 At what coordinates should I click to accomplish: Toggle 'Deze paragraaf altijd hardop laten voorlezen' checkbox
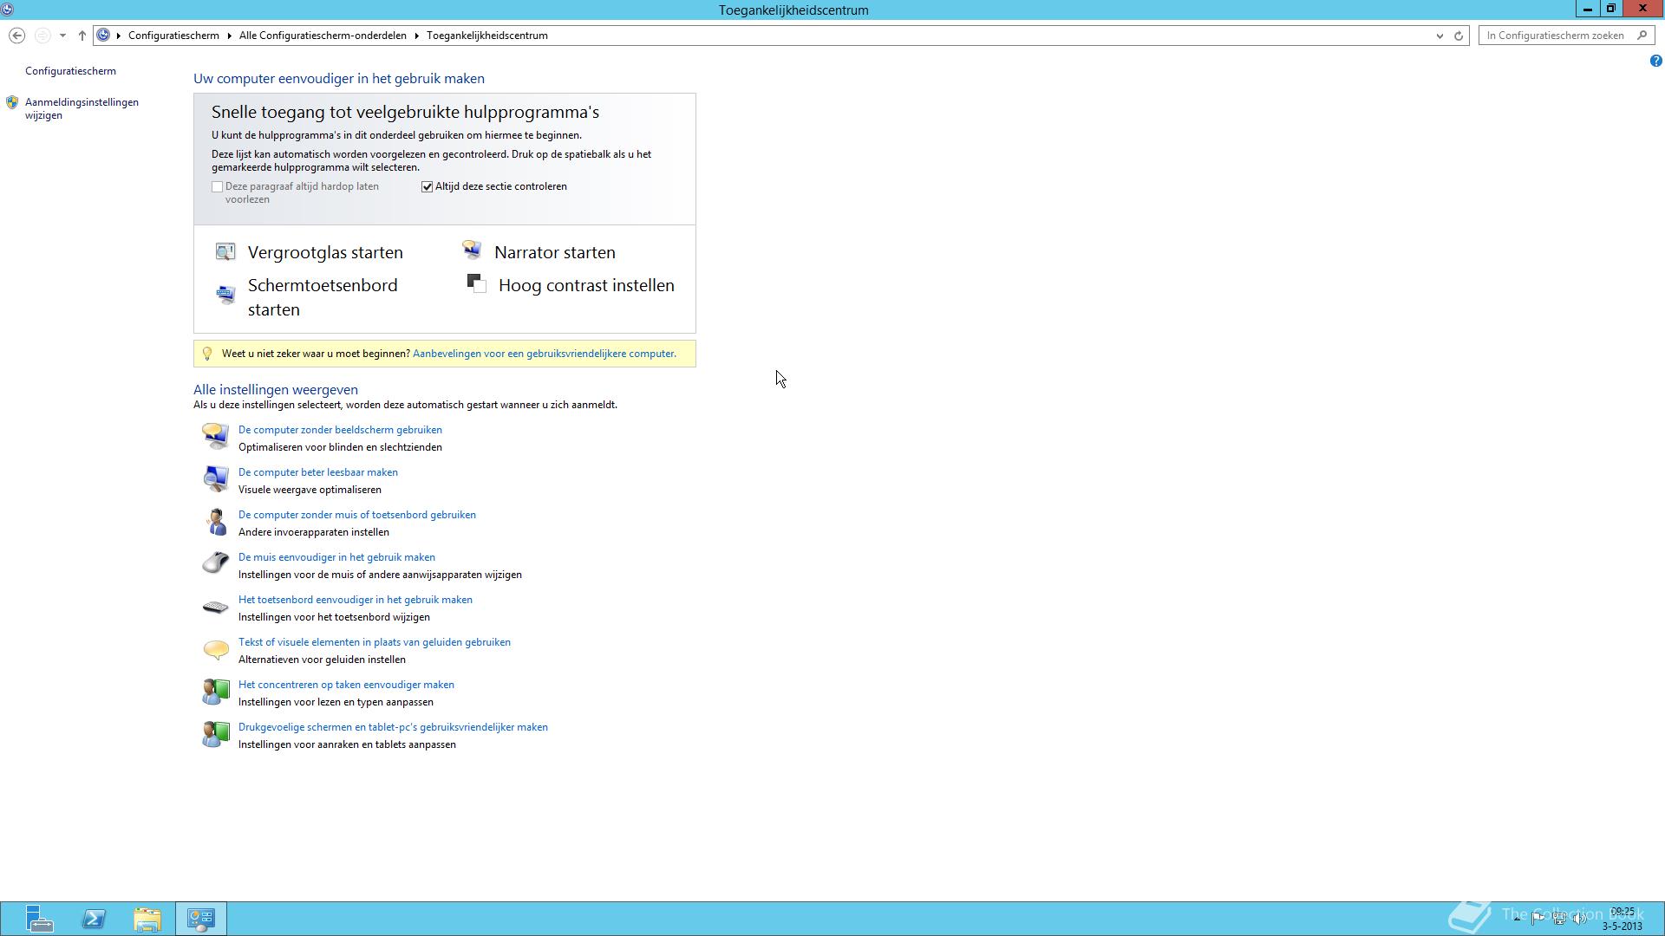click(218, 186)
